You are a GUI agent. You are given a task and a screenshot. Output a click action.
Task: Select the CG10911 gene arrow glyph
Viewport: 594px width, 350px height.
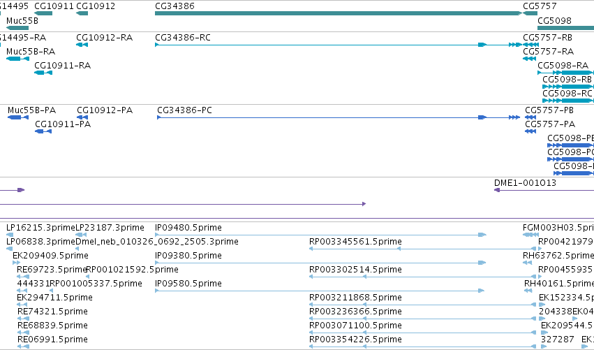pyautogui.click(x=43, y=13)
